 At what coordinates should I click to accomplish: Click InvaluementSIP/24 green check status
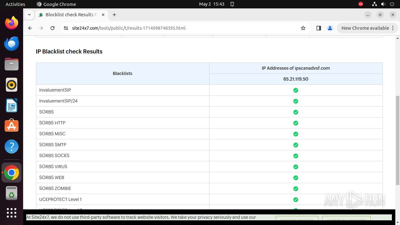(296, 101)
